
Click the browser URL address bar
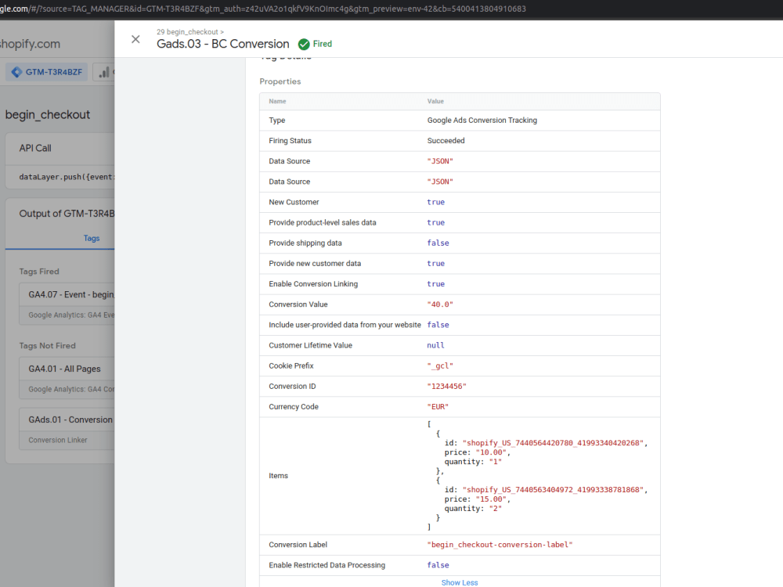(x=263, y=9)
